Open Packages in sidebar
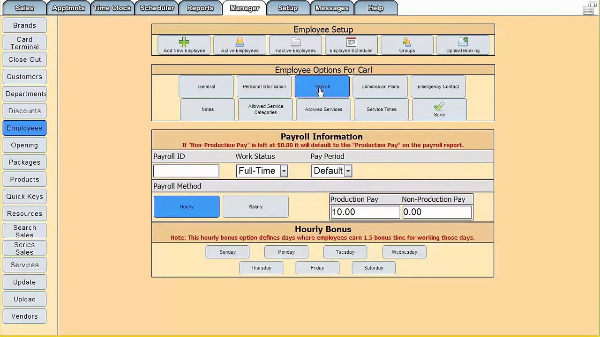600x337 pixels. point(24,162)
